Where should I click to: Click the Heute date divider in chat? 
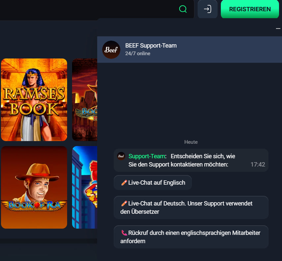191,142
